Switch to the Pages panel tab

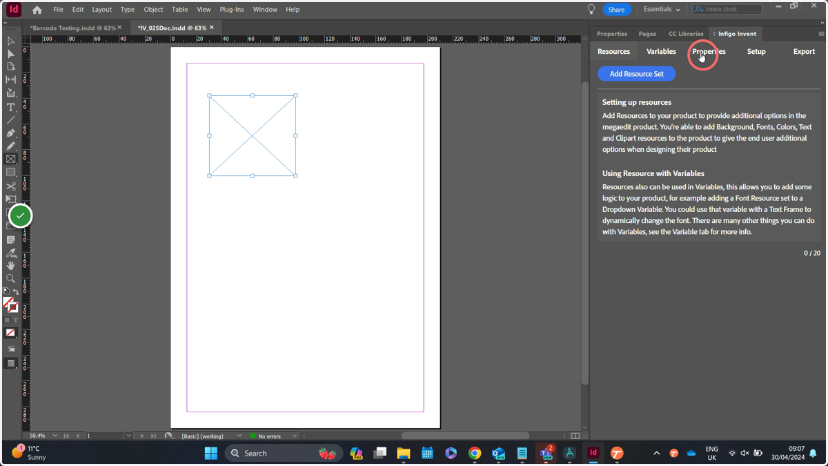point(647,34)
